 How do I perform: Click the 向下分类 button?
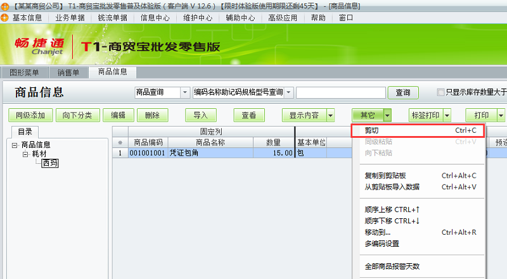pos(77,115)
